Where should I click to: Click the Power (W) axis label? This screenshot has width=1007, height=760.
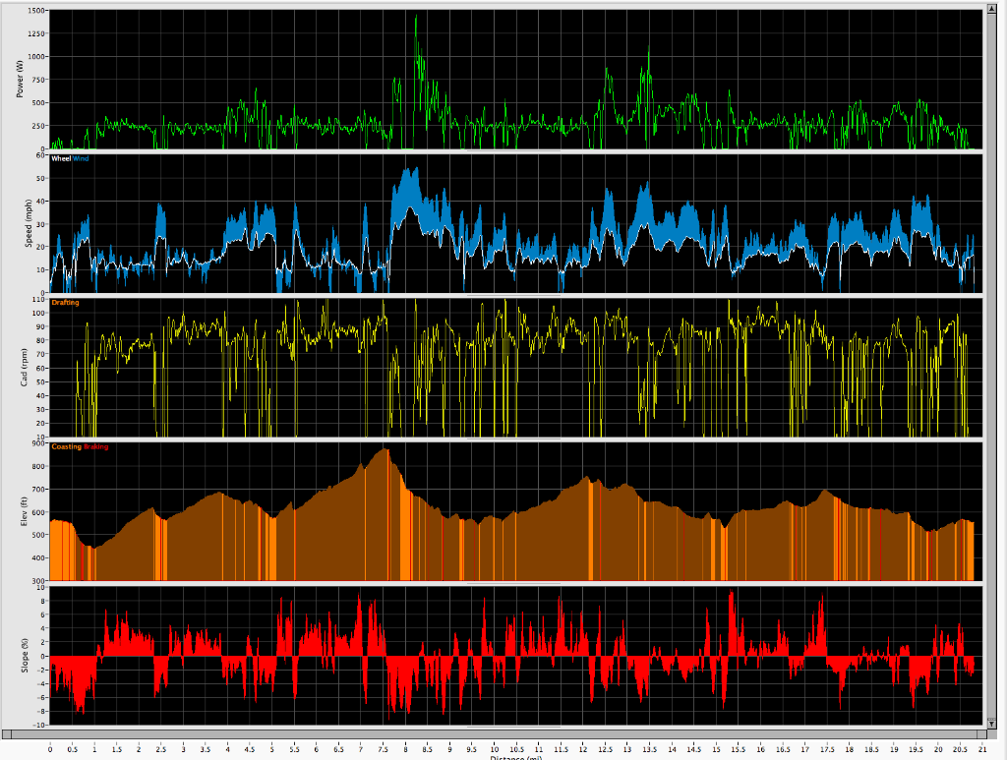click(x=19, y=79)
